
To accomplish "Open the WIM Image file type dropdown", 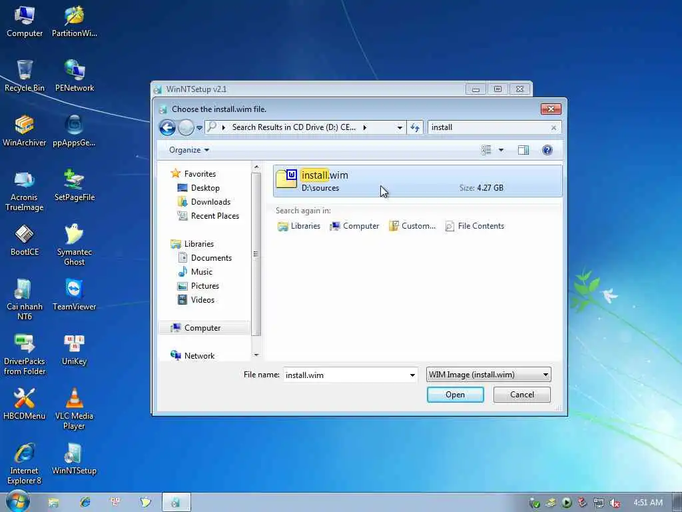I will point(488,375).
